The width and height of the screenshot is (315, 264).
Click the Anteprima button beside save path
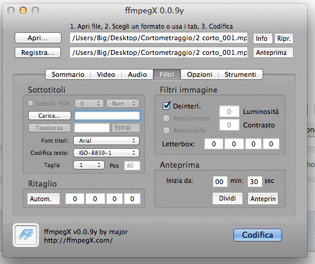pos(273,52)
